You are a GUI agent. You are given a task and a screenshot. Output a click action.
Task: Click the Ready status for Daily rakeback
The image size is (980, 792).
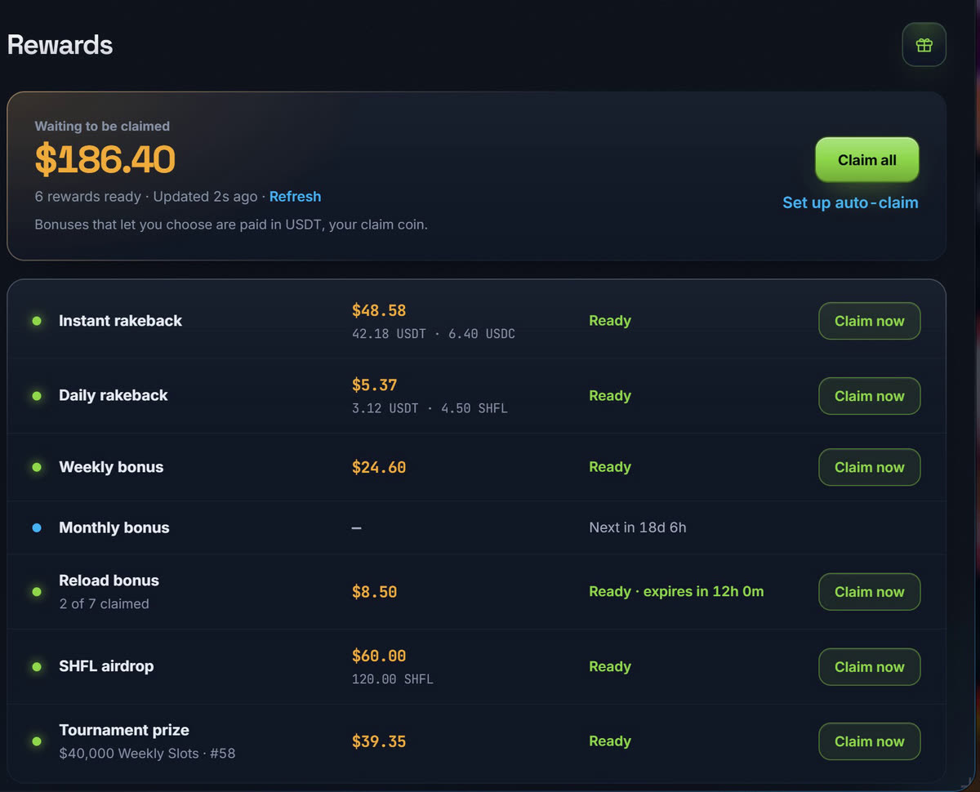(610, 395)
